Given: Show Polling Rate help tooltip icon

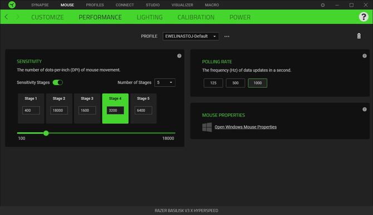Looking at the screenshot, I should [365, 56].
